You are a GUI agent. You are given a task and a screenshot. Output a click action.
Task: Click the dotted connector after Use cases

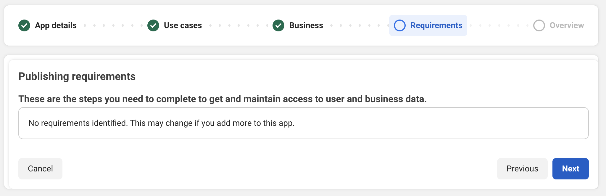click(239, 25)
